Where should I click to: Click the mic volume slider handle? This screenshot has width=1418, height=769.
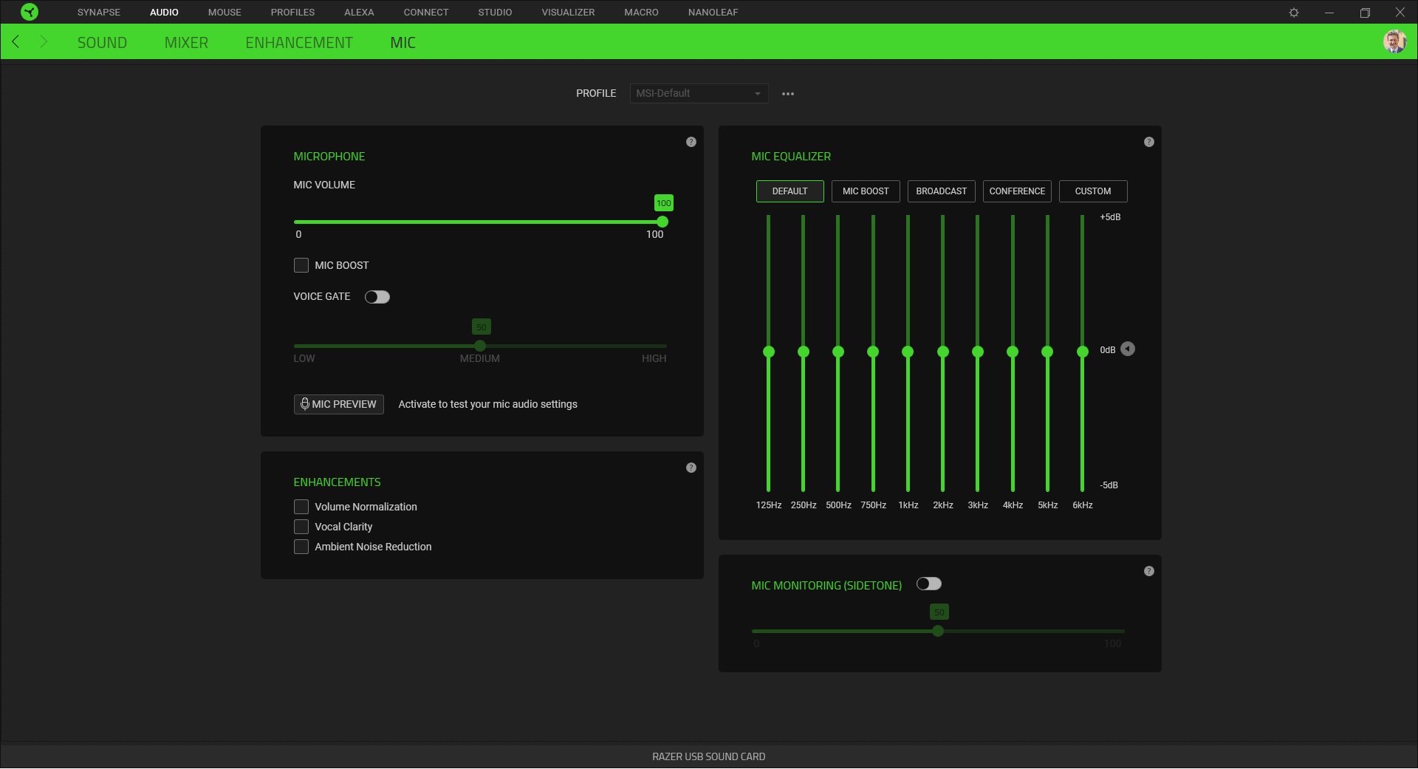point(662,222)
